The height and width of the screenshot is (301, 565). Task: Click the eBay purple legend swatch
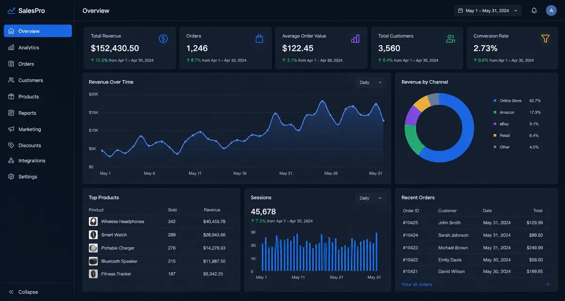pos(495,124)
